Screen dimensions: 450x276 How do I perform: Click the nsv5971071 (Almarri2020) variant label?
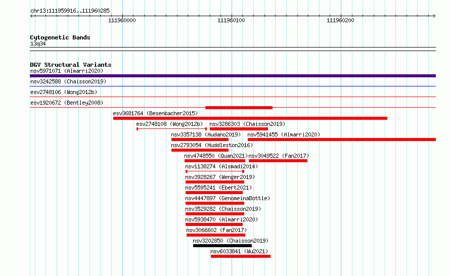pyautogui.click(x=67, y=71)
